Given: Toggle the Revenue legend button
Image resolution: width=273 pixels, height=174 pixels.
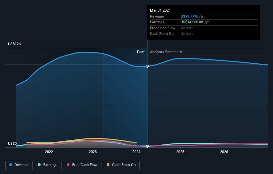Looking at the screenshot, I should click(19, 165).
